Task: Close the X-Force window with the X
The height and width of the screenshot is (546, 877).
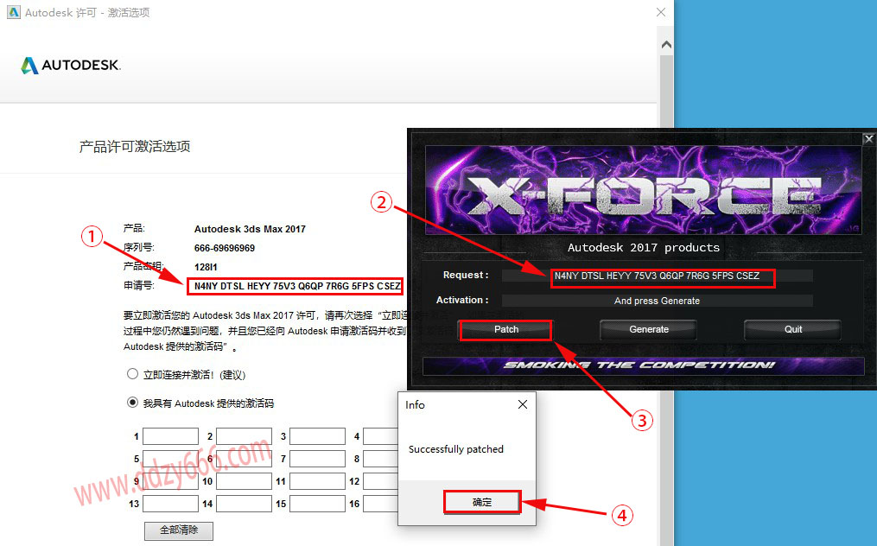Action: pyautogui.click(x=868, y=138)
